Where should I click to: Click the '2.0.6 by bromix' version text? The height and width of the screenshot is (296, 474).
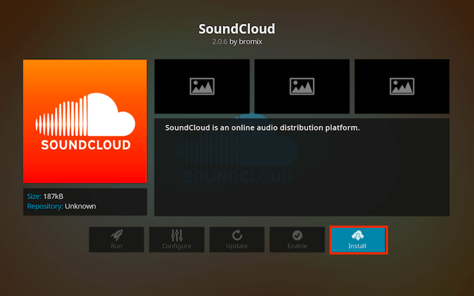(236, 41)
